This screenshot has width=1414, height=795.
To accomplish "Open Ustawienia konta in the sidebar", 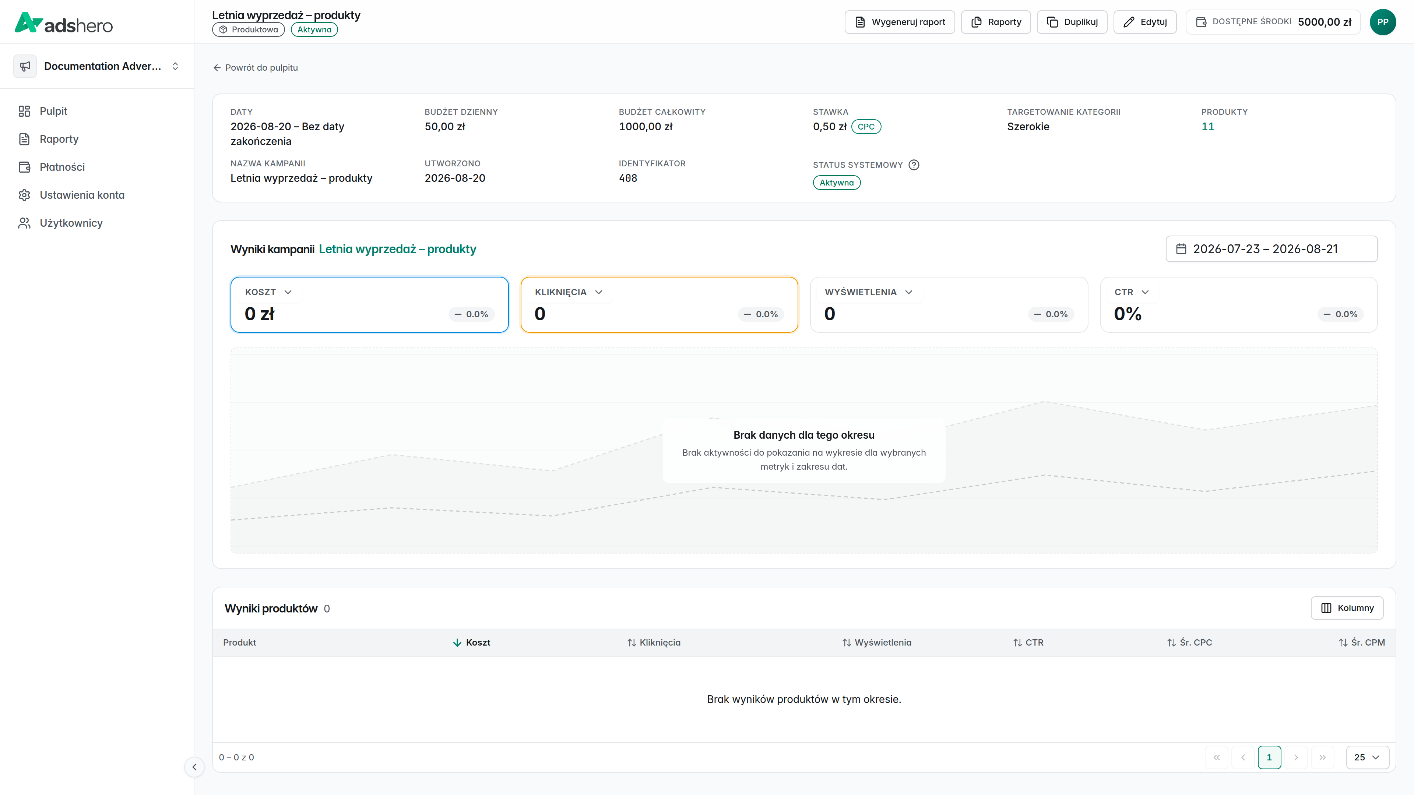I will 82,195.
